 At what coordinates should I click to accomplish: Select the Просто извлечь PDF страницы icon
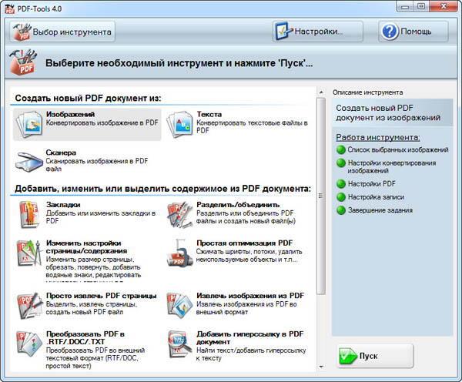29,306
